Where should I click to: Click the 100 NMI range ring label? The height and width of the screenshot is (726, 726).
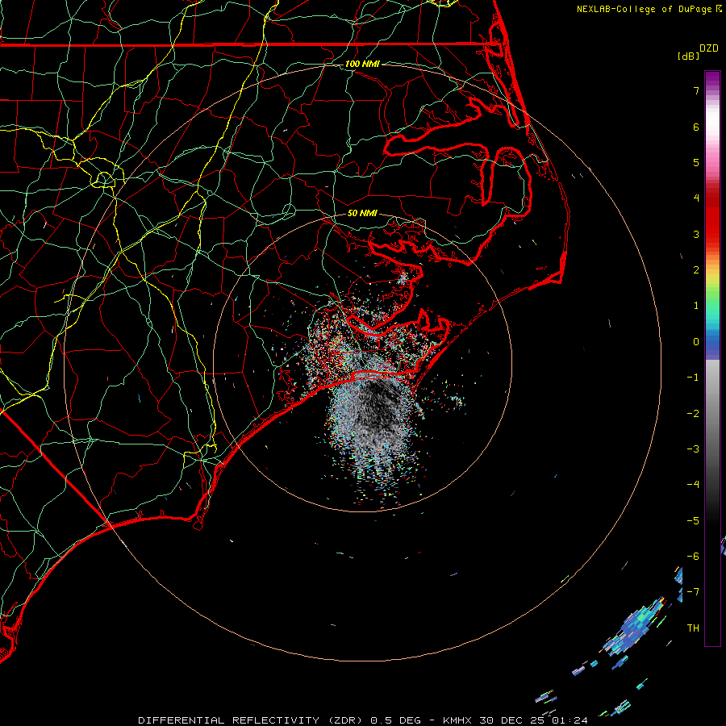click(362, 64)
